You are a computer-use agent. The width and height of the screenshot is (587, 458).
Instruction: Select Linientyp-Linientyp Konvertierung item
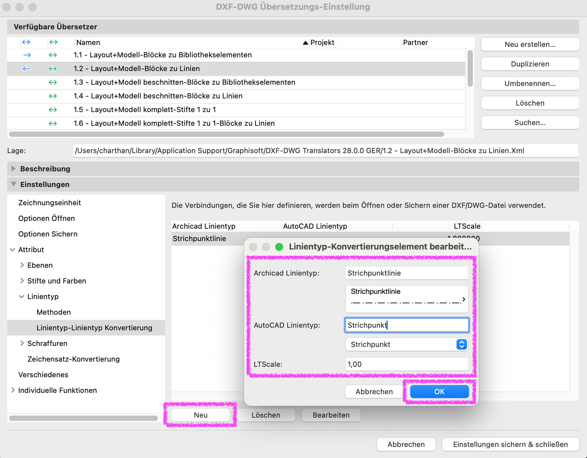click(86, 328)
